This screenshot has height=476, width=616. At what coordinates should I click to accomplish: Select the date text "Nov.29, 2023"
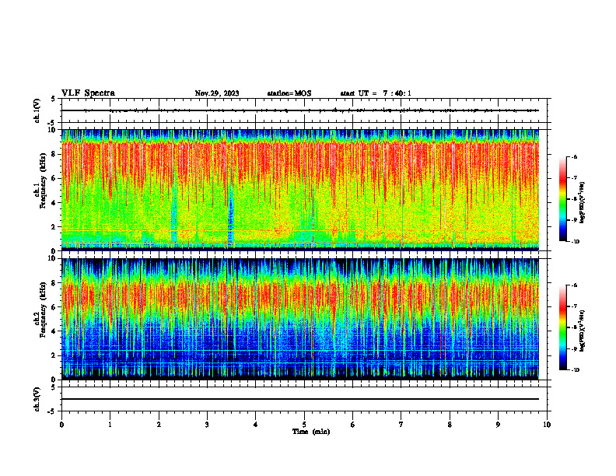(217, 93)
